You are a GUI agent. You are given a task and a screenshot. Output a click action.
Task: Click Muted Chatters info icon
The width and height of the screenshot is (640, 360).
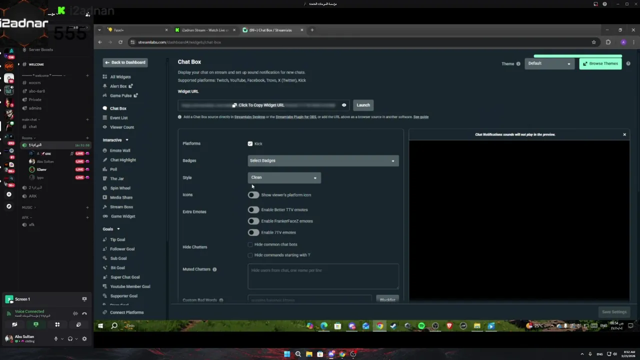(214, 269)
